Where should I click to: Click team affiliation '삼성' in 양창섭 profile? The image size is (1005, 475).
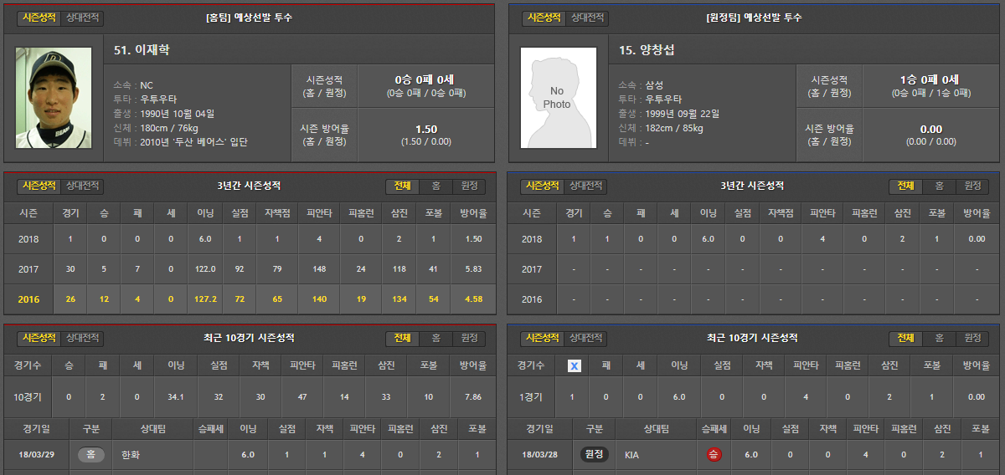pos(654,84)
